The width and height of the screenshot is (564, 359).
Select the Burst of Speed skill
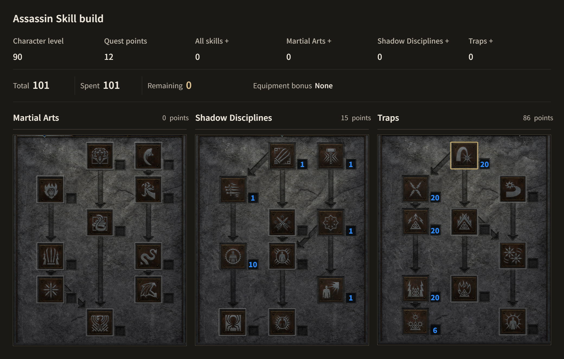pyautogui.click(x=233, y=190)
